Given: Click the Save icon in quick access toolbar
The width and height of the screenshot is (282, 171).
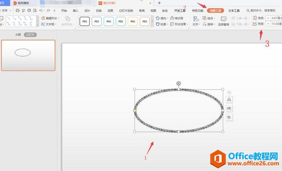Looking at the screenshot, I should click(x=18, y=11).
